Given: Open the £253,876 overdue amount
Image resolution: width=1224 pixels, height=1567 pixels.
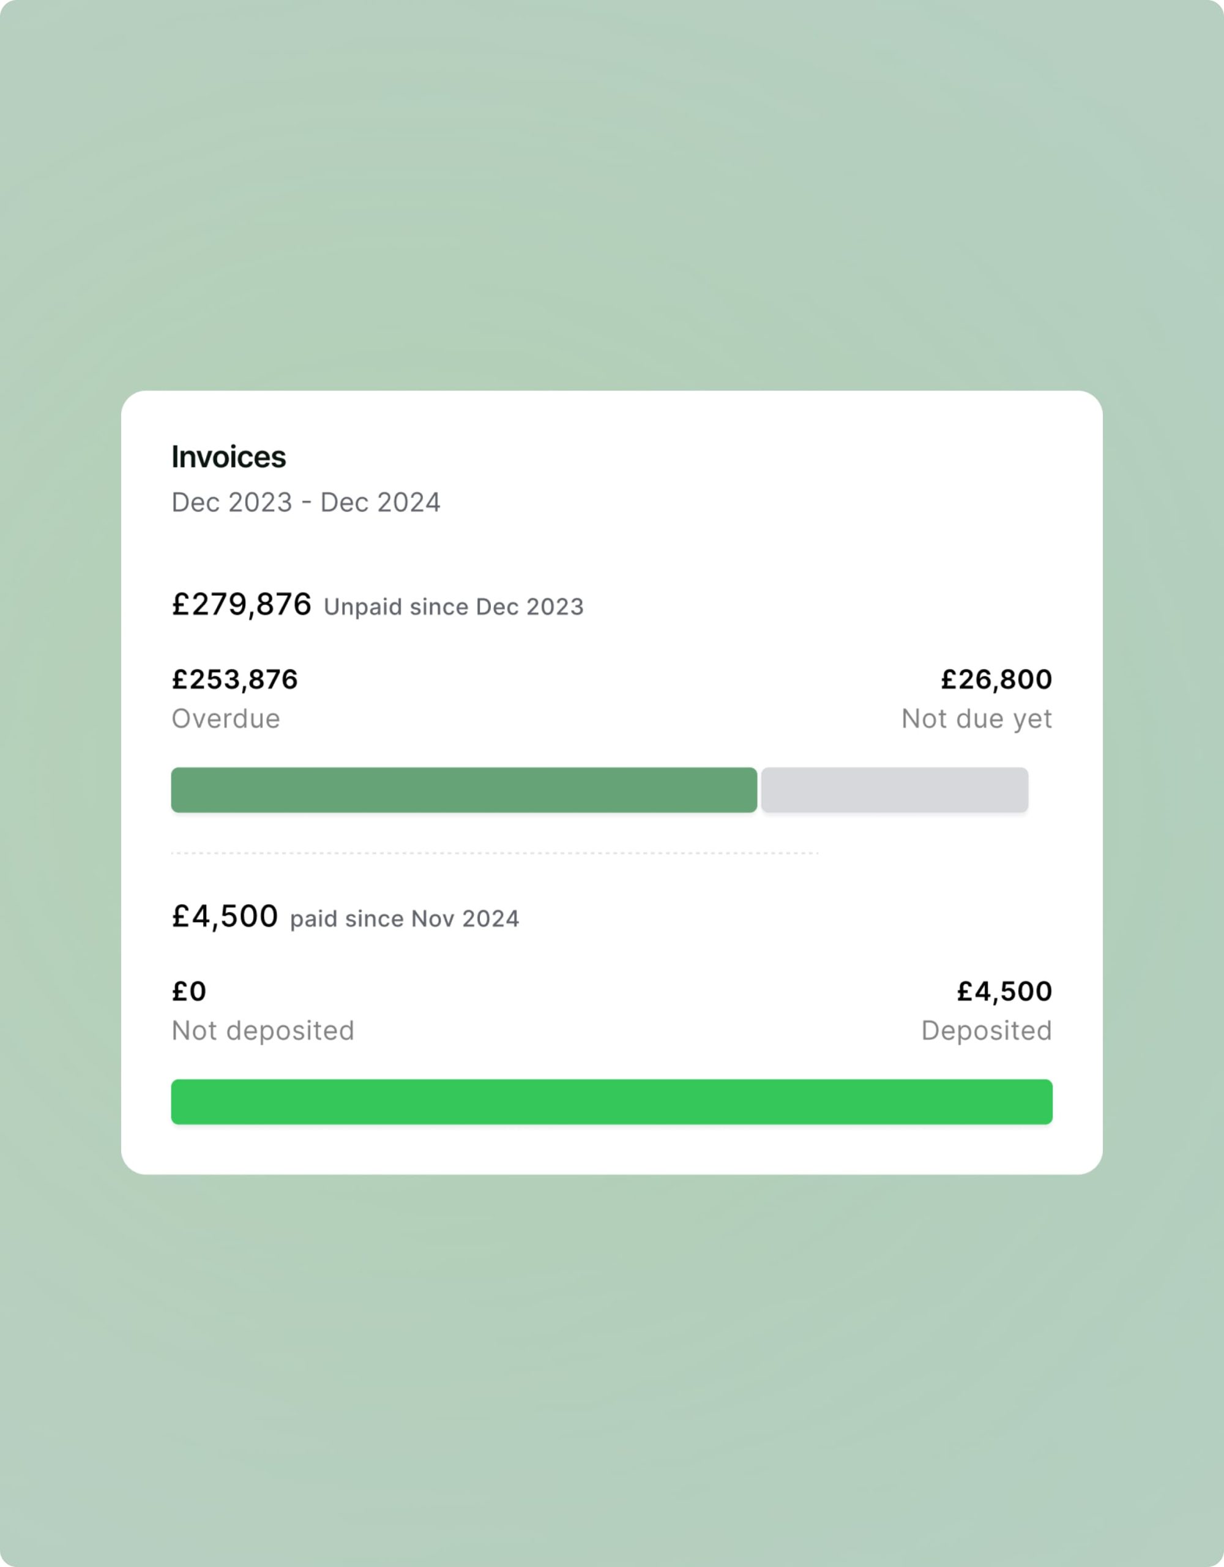Looking at the screenshot, I should (x=234, y=679).
